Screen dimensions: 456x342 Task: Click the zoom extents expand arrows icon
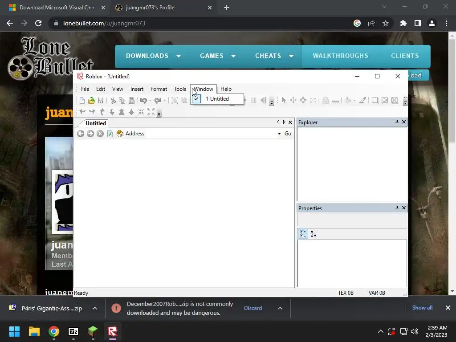point(151,112)
